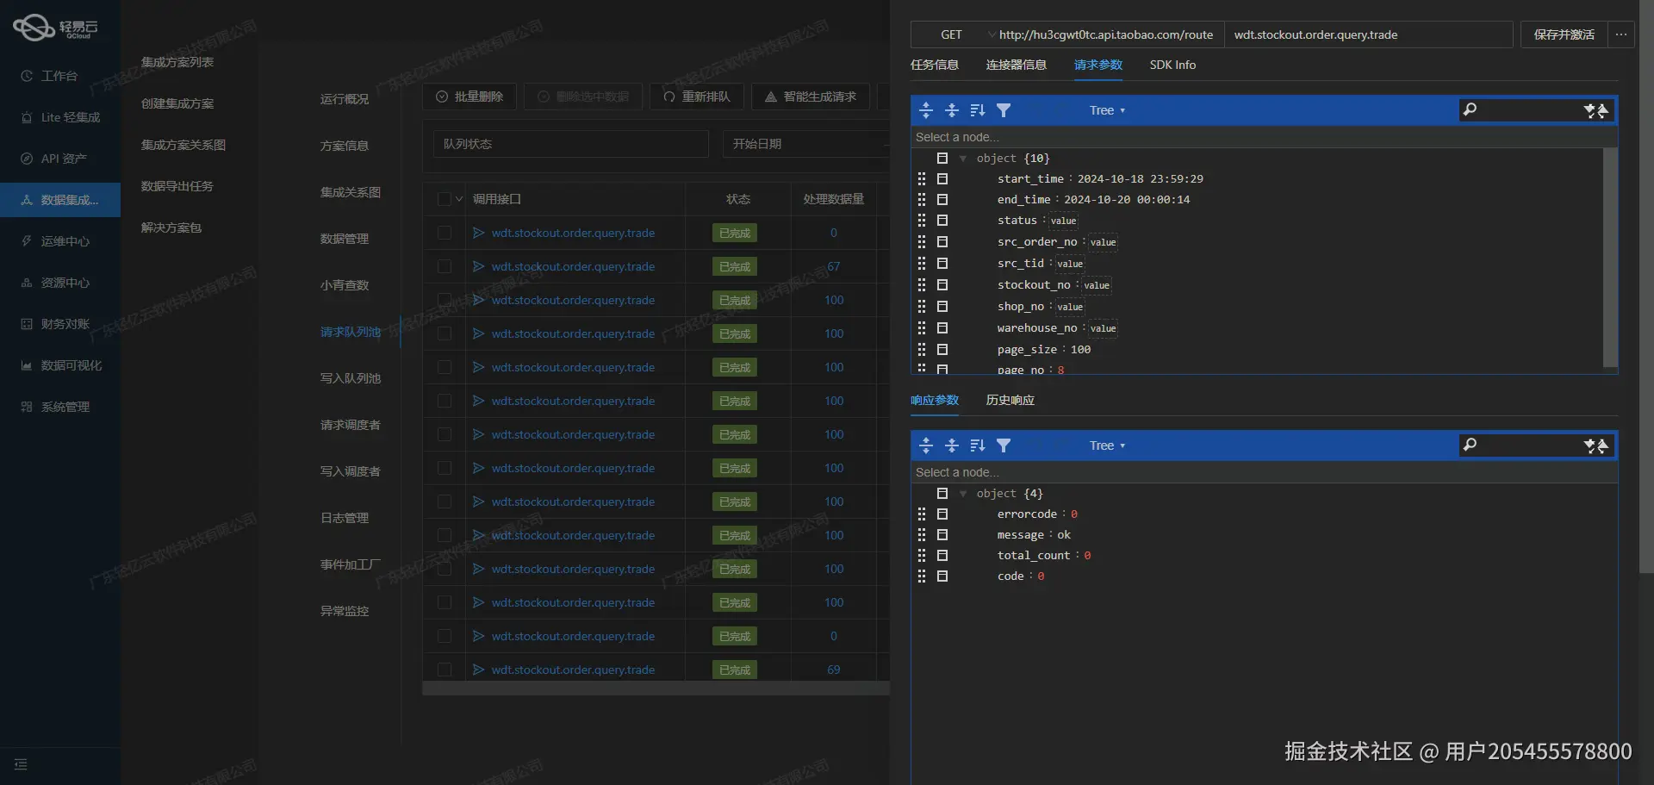1654x785 pixels.
Task: Click the API 资产 compass icon
Action: coord(27,159)
